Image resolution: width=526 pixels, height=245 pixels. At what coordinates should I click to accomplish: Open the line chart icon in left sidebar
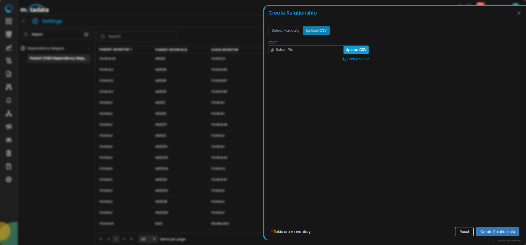[9, 48]
